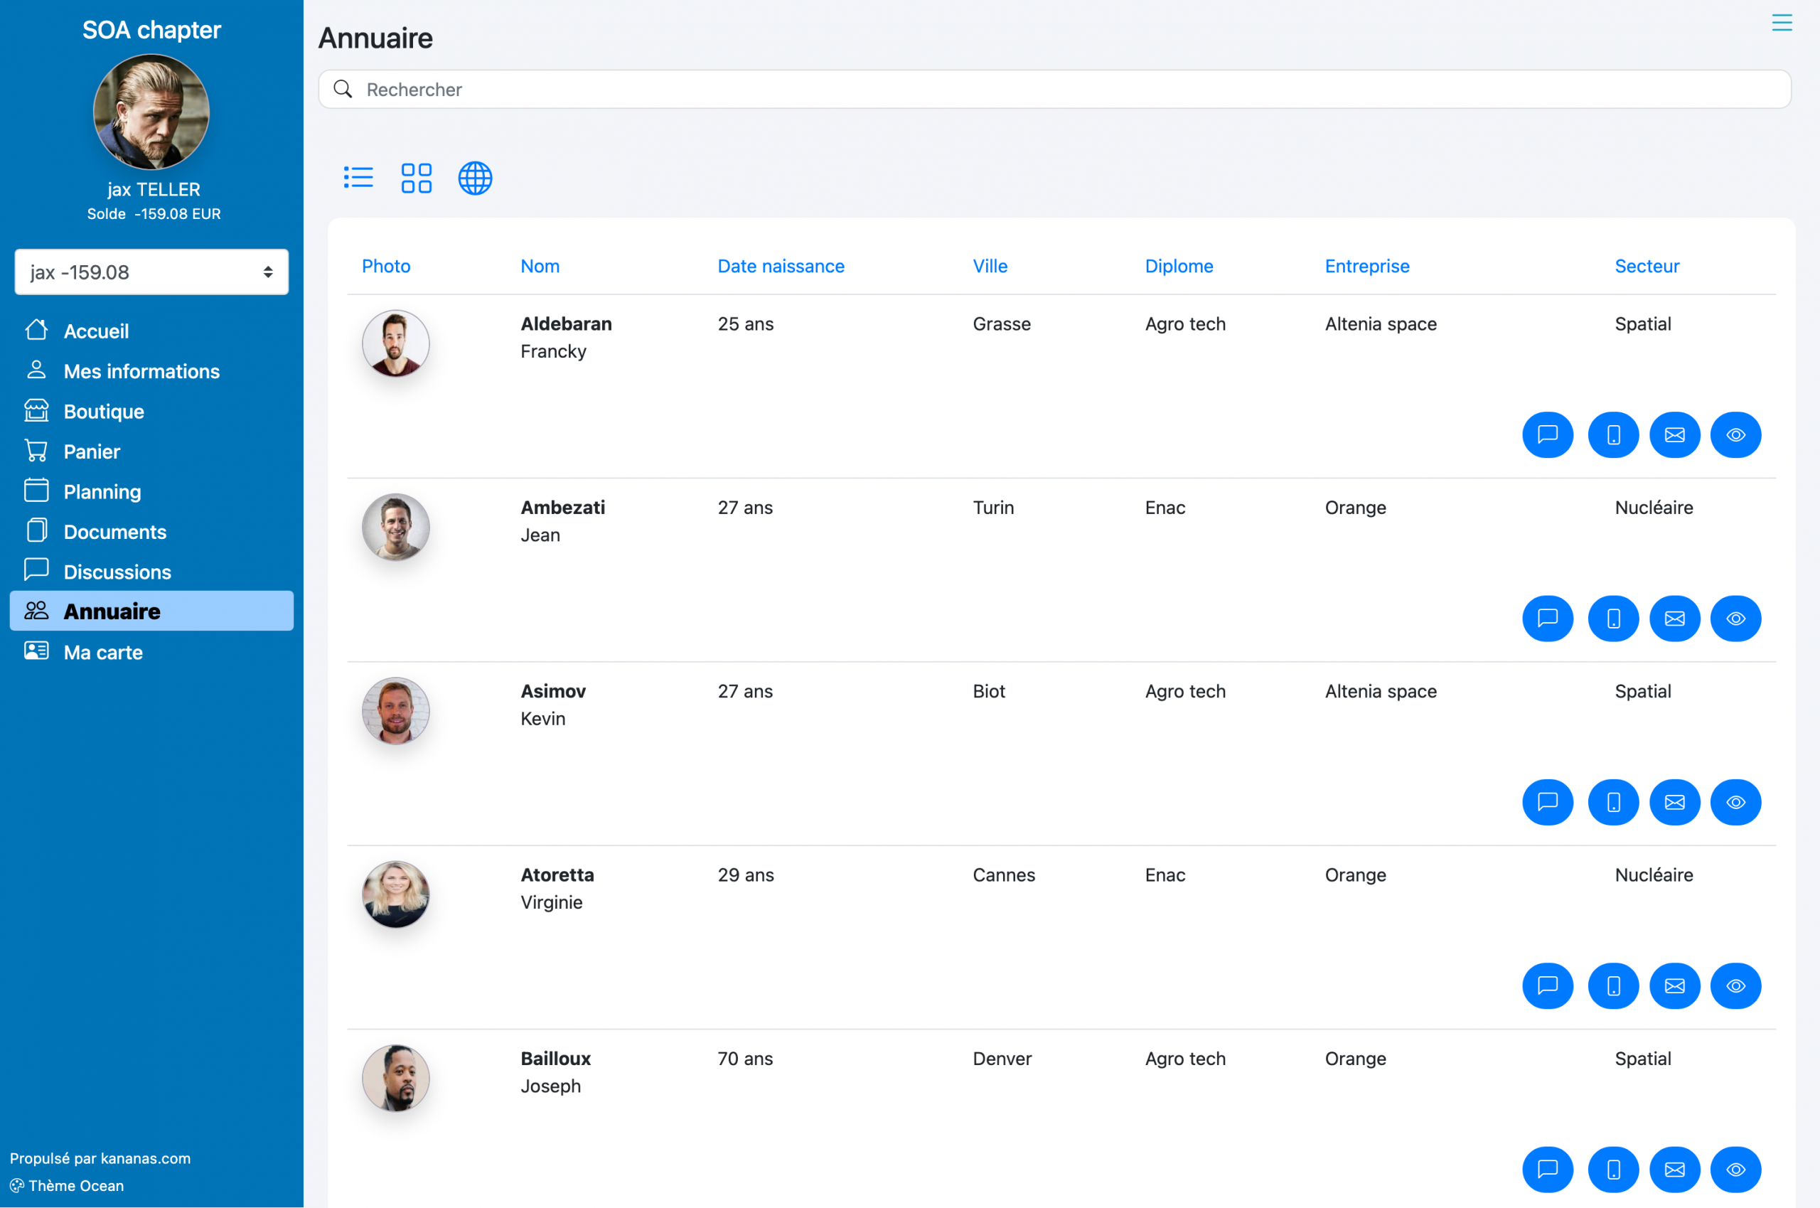Image resolution: width=1820 pixels, height=1208 pixels.
Task: Call Ambezati Jean via phone icon
Action: click(1612, 619)
